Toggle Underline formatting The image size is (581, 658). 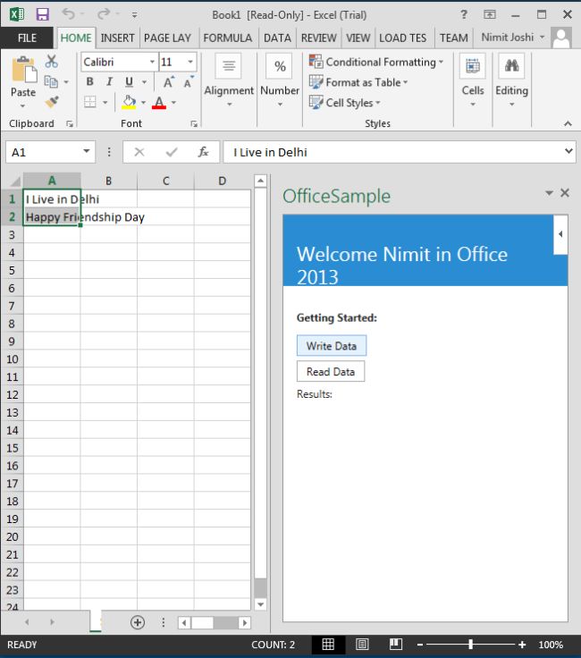pos(130,81)
